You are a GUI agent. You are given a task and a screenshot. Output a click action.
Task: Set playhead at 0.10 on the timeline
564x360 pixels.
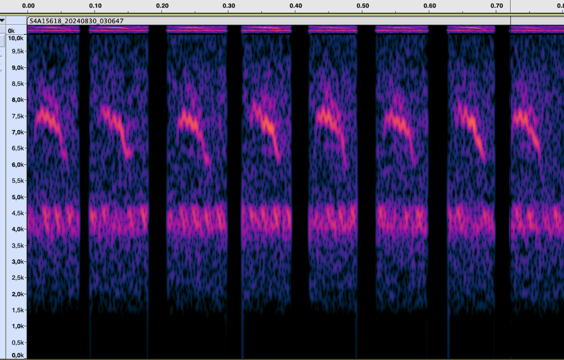(x=95, y=6)
